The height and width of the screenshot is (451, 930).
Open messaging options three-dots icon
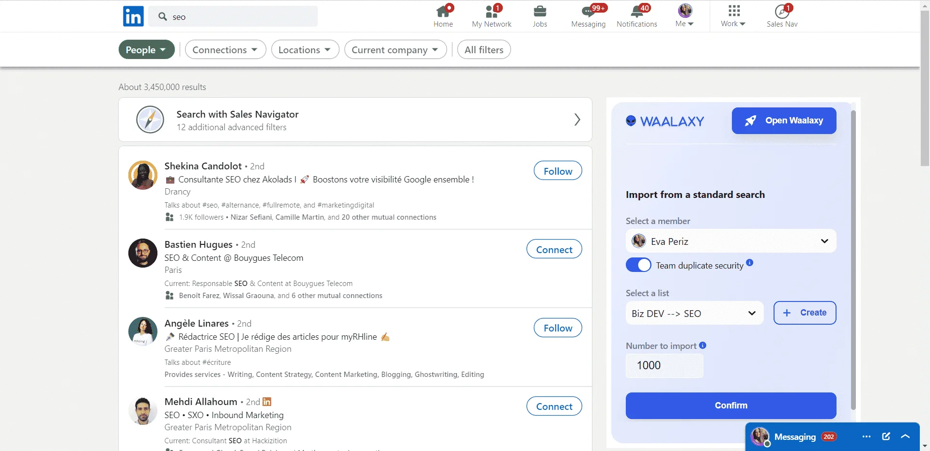point(867,436)
